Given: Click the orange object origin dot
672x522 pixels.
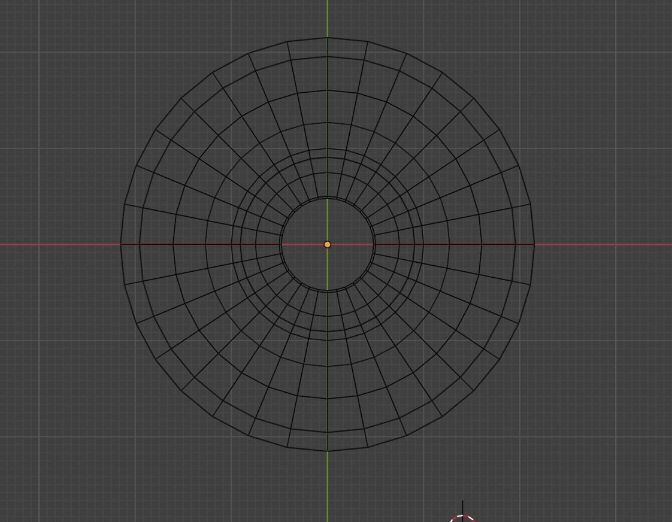Looking at the screenshot, I should pyautogui.click(x=328, y=244).
